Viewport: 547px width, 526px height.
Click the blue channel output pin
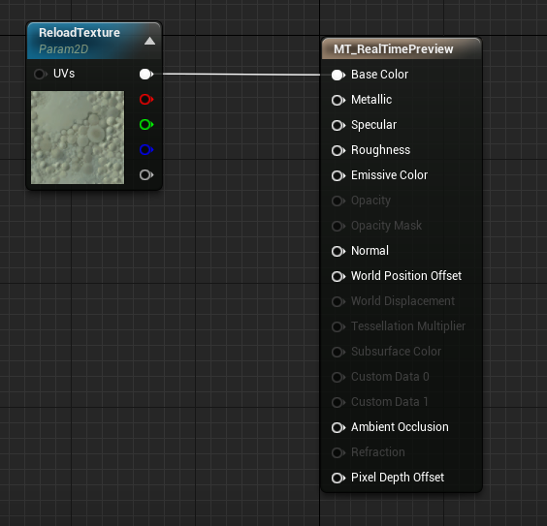coord(146,149)
